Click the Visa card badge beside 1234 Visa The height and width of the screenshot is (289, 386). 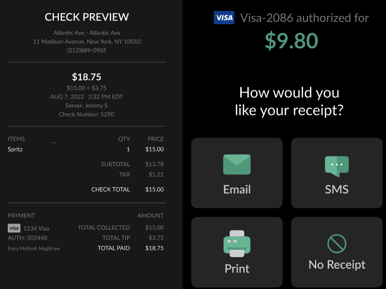coord(14,228)
